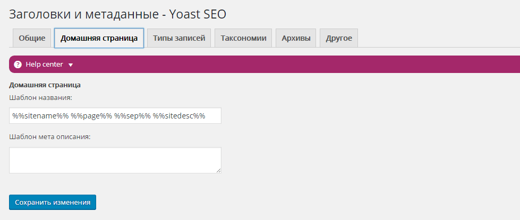Click the Help center question mark icon
Image resolution: width=520 pixels, height=220 pixels.
point(18,65)
